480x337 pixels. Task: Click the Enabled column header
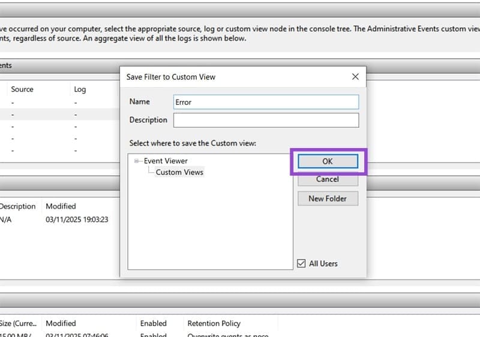click(153, 323)
